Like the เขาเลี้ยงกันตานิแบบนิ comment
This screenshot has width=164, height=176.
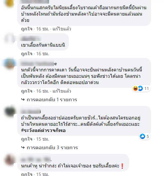(x=27, y=54)
